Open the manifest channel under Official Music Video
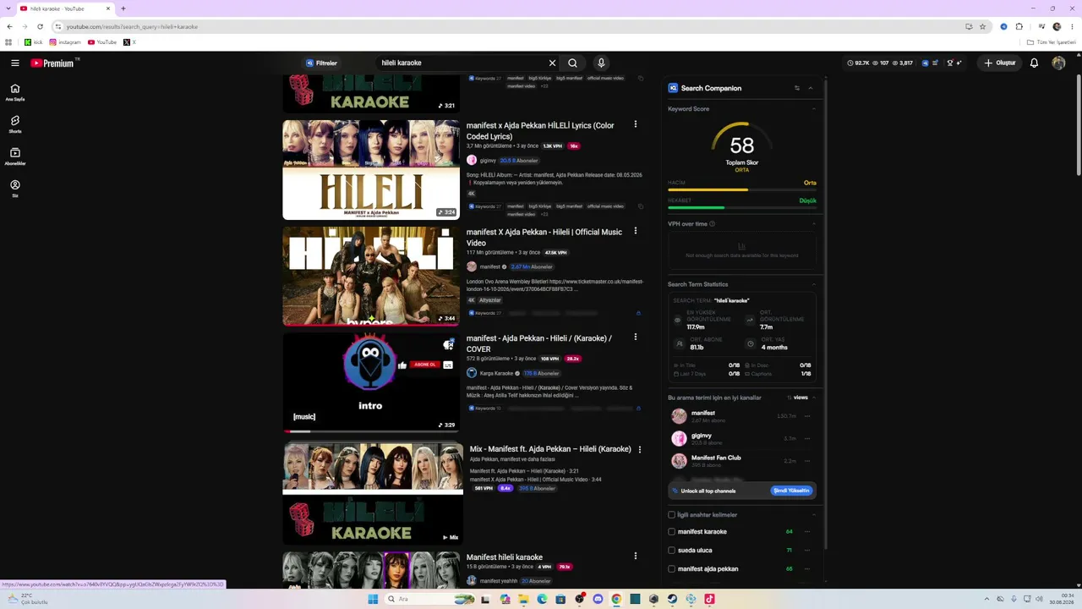1082x609 pixels. coord(489,266)
